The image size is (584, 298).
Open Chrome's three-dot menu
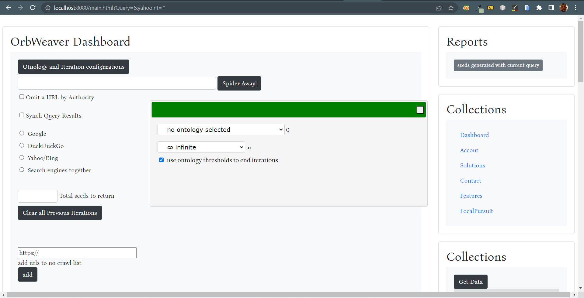point(575,8)
